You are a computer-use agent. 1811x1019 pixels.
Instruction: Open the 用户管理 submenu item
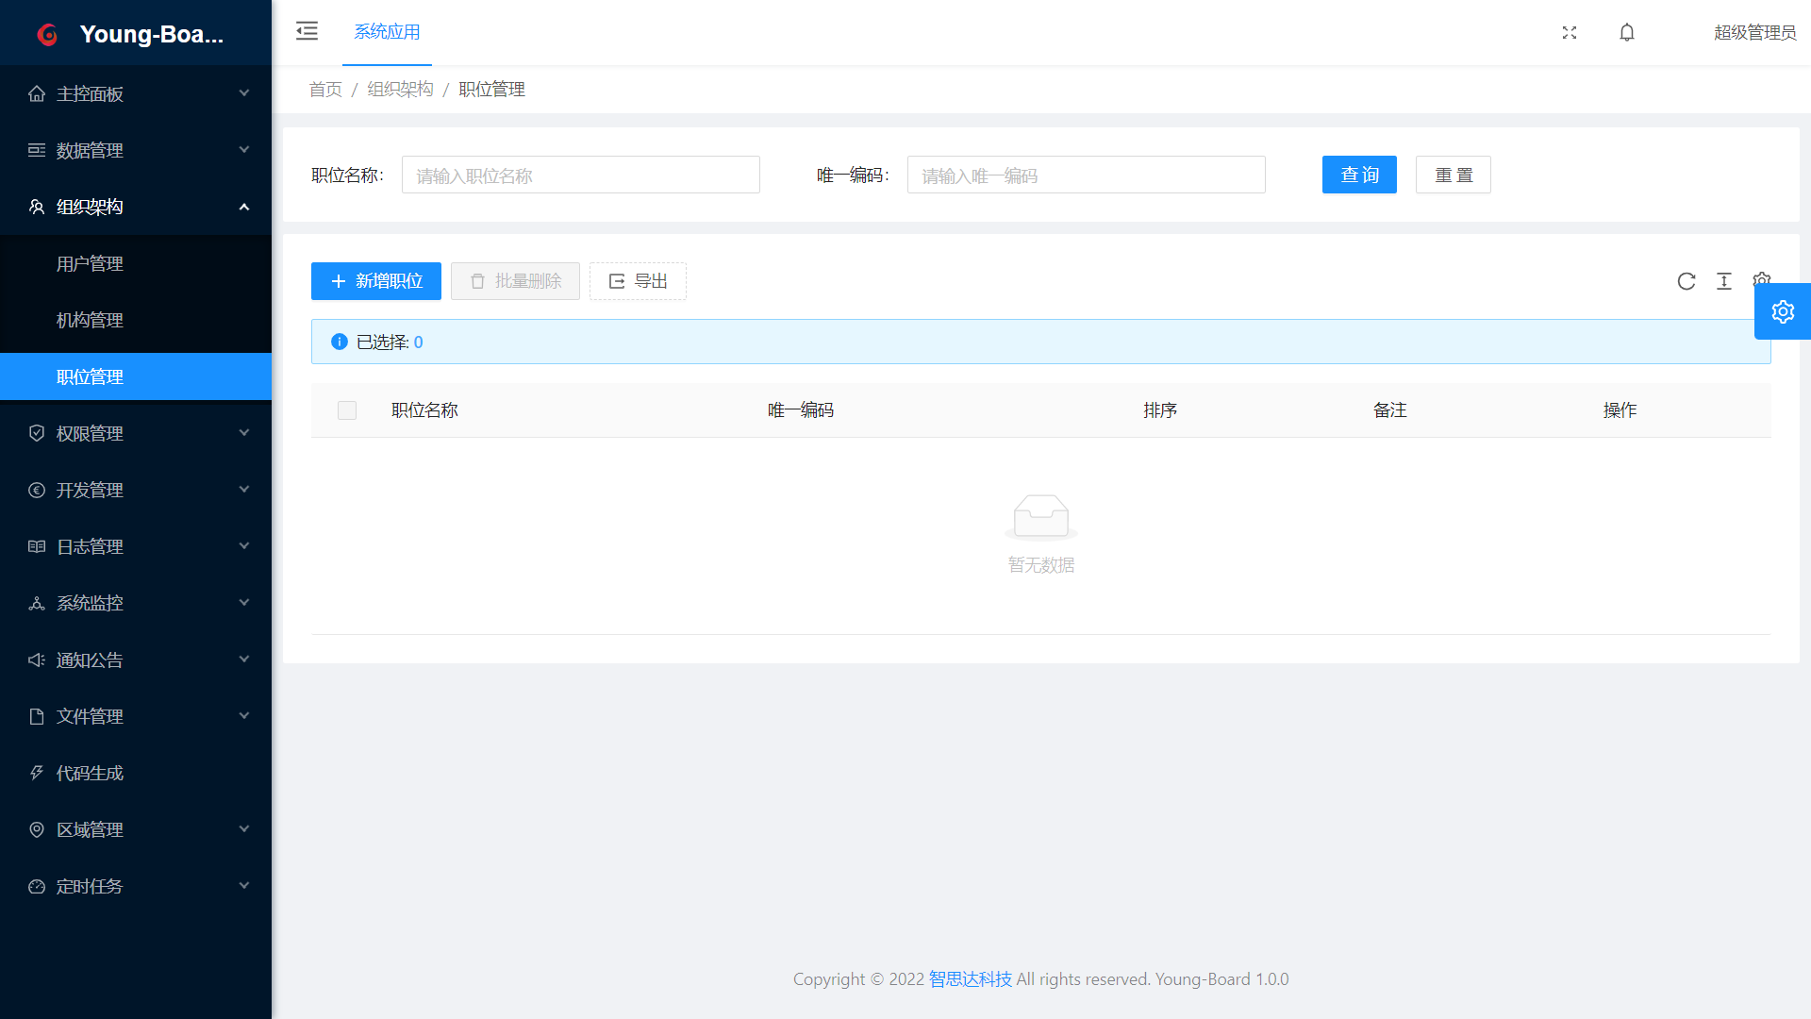[90, 263]
